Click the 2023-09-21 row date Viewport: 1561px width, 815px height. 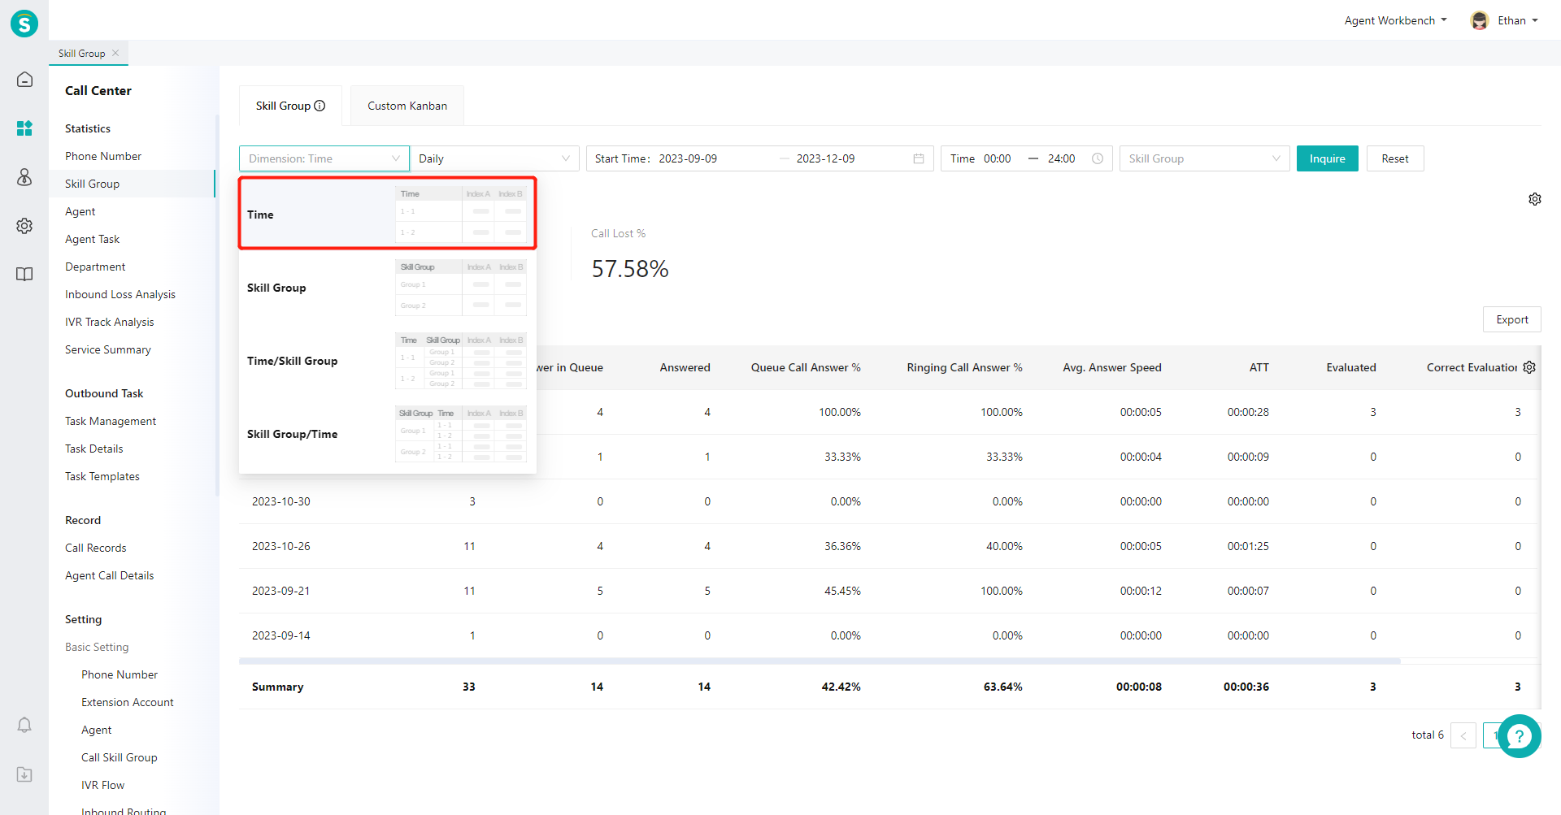[281, 591]
